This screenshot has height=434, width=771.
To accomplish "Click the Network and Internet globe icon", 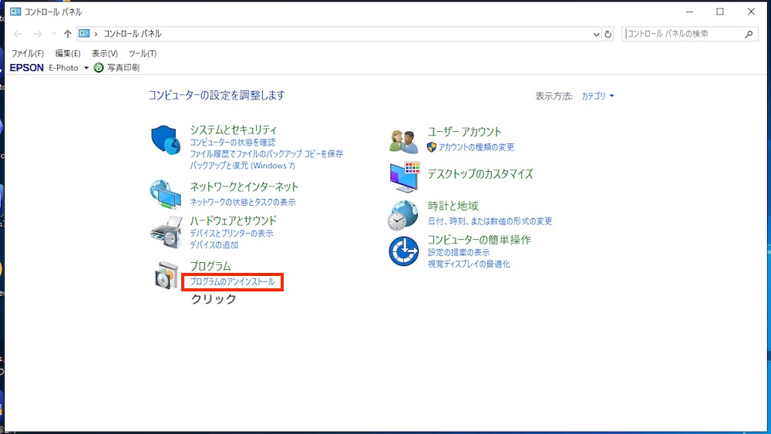I will tap(166, 194).
